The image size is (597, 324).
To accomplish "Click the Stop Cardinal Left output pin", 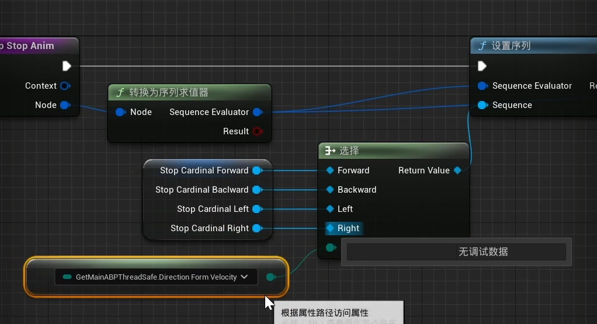I will (x=258, y=209).
